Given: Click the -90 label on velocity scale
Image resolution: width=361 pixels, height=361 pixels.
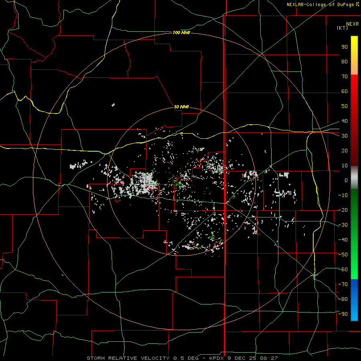Looking at the screenshot, I should coord(343,314).
